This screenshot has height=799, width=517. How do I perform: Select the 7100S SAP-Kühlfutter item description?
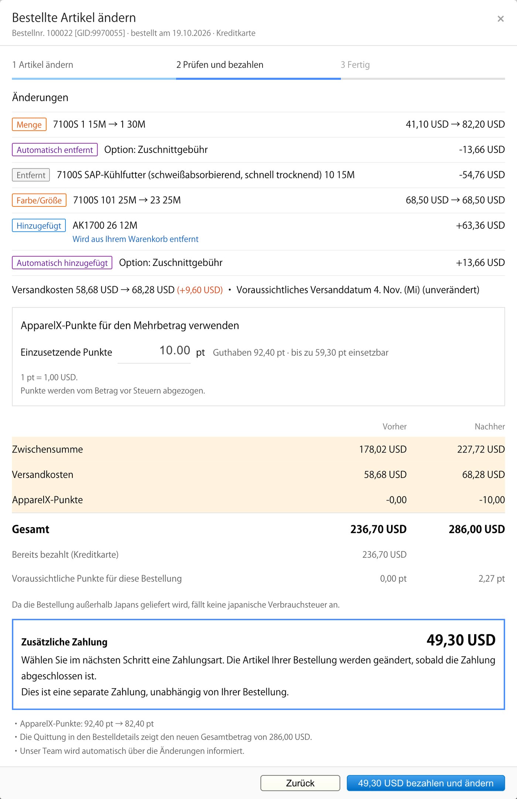pos(206,175)
